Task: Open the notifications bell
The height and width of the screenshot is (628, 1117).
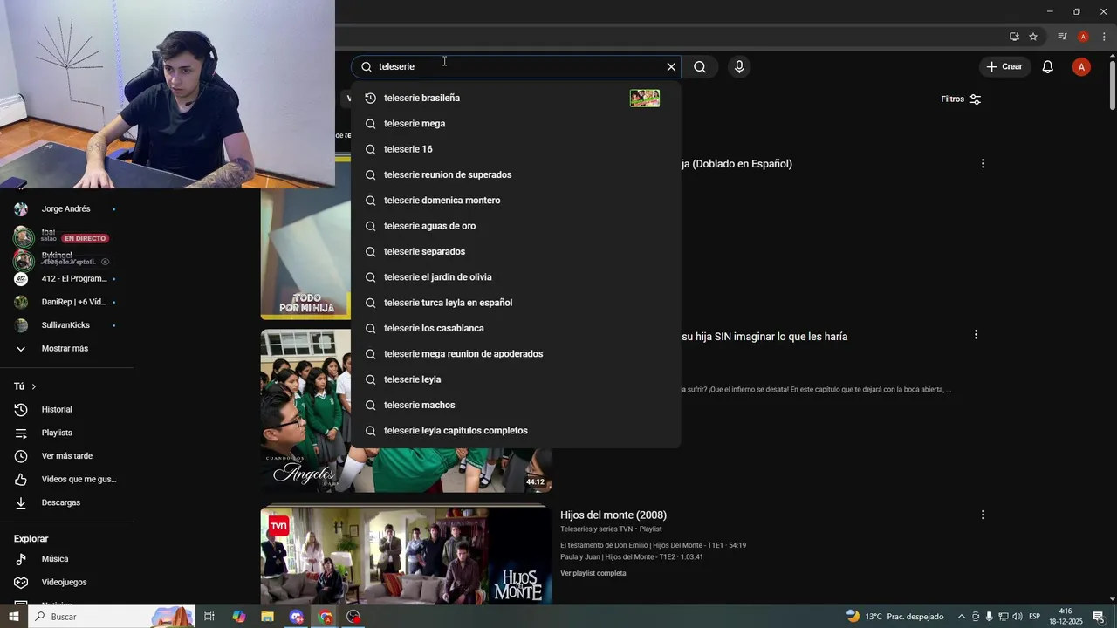Action: (x=1048, y=67)
